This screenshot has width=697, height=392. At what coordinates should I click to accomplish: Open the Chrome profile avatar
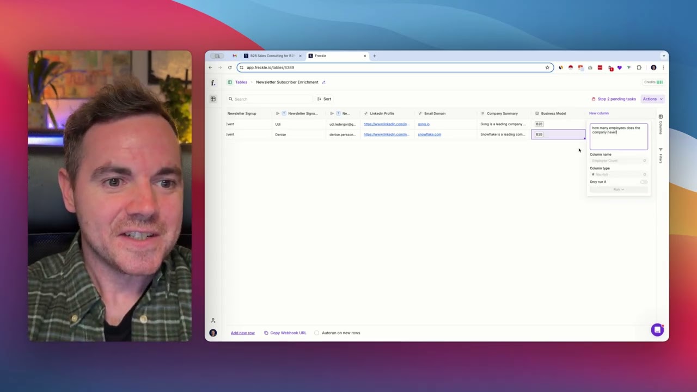point(653,68)
